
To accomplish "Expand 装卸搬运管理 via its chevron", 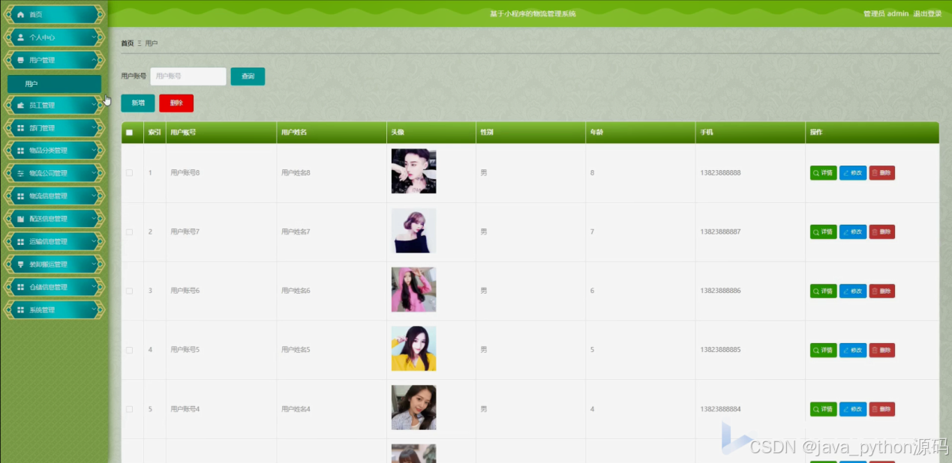I will 94,264.
